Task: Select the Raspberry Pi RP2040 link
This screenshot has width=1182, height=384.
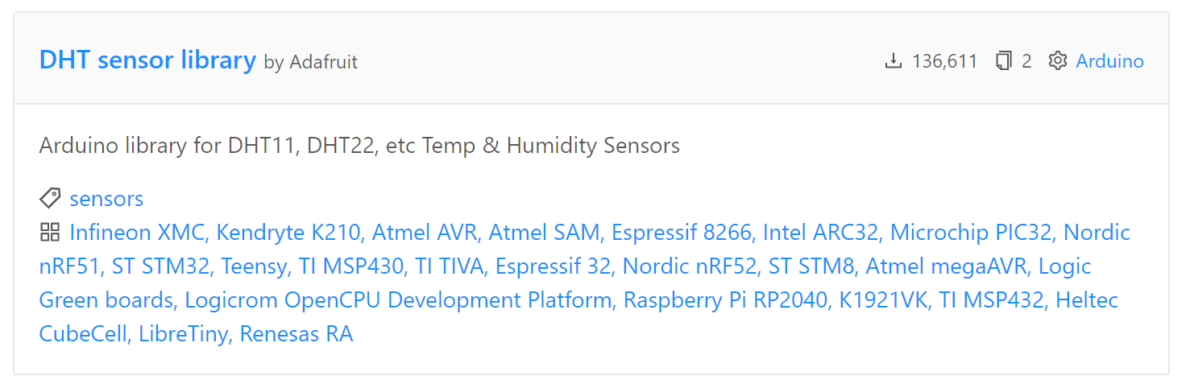Action: pos(725,300)
